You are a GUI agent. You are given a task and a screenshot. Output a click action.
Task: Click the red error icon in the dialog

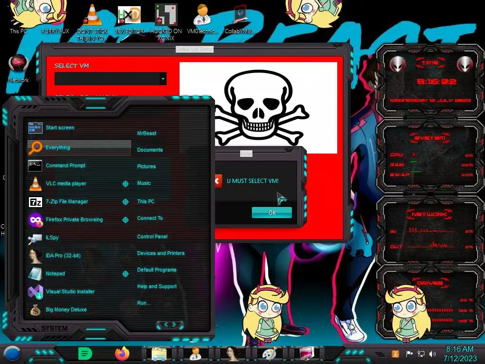218,181
